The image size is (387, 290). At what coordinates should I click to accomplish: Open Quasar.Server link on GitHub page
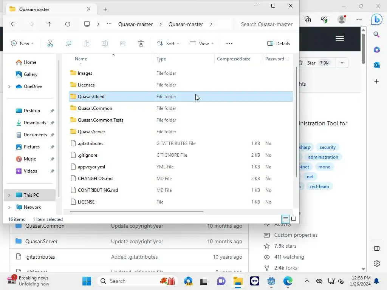click(42, 241)
